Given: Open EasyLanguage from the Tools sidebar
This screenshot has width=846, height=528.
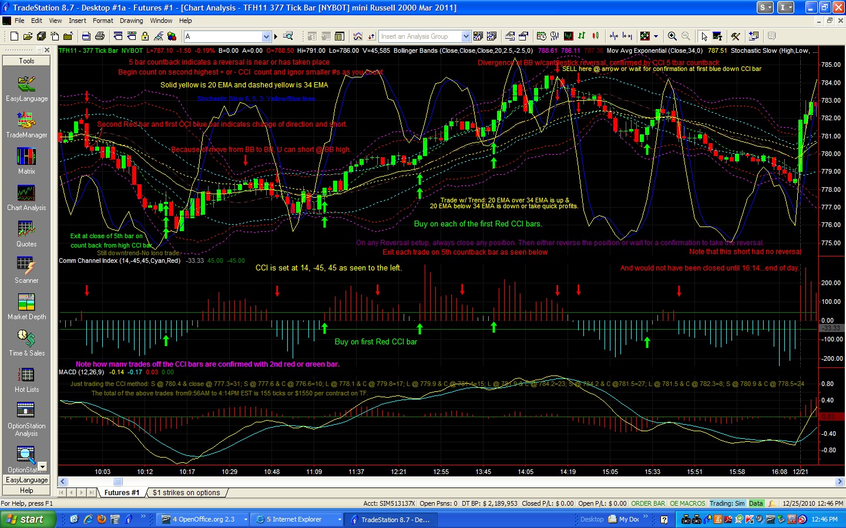Looking at the screenshot, I should coord(26,89).
